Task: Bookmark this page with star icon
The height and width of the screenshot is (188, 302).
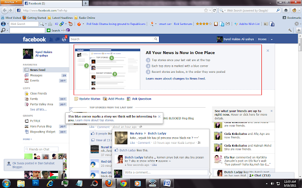Action: [x=206, y=10]
